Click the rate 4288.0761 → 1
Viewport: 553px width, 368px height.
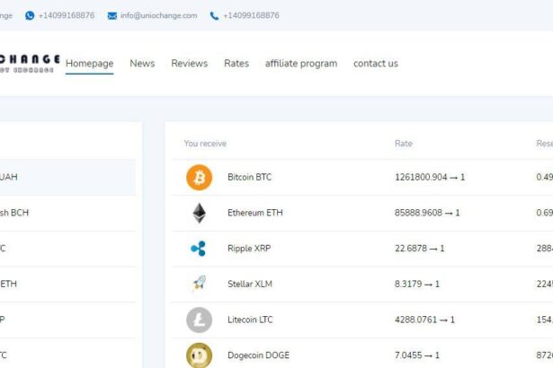pos(424,320)
